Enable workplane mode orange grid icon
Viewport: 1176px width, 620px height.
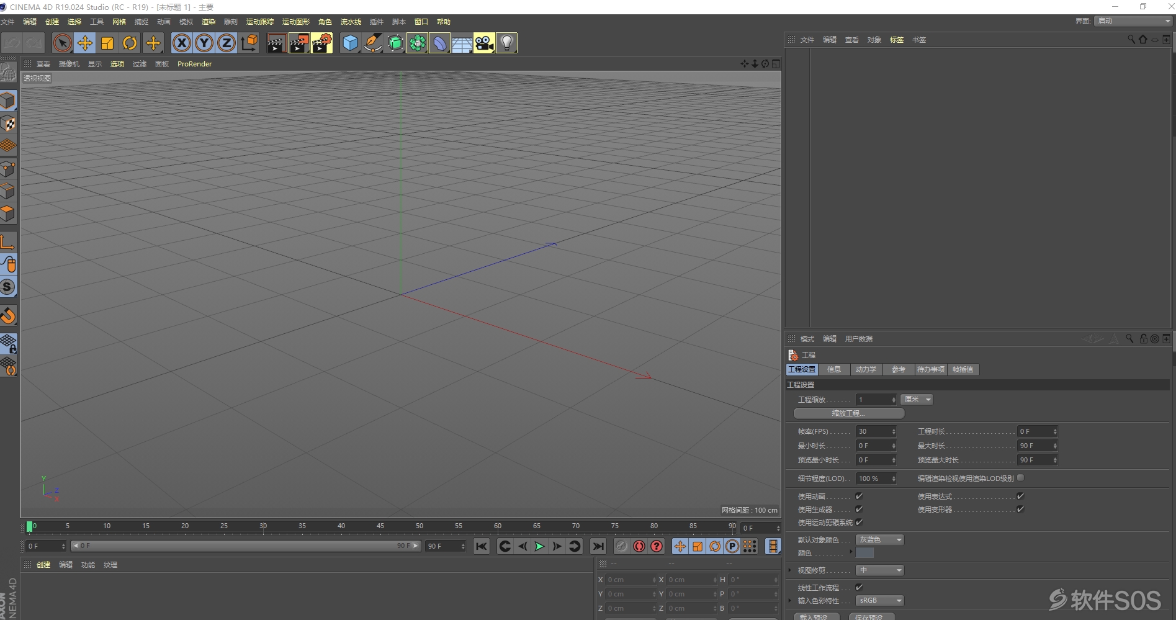pos(8,145)
